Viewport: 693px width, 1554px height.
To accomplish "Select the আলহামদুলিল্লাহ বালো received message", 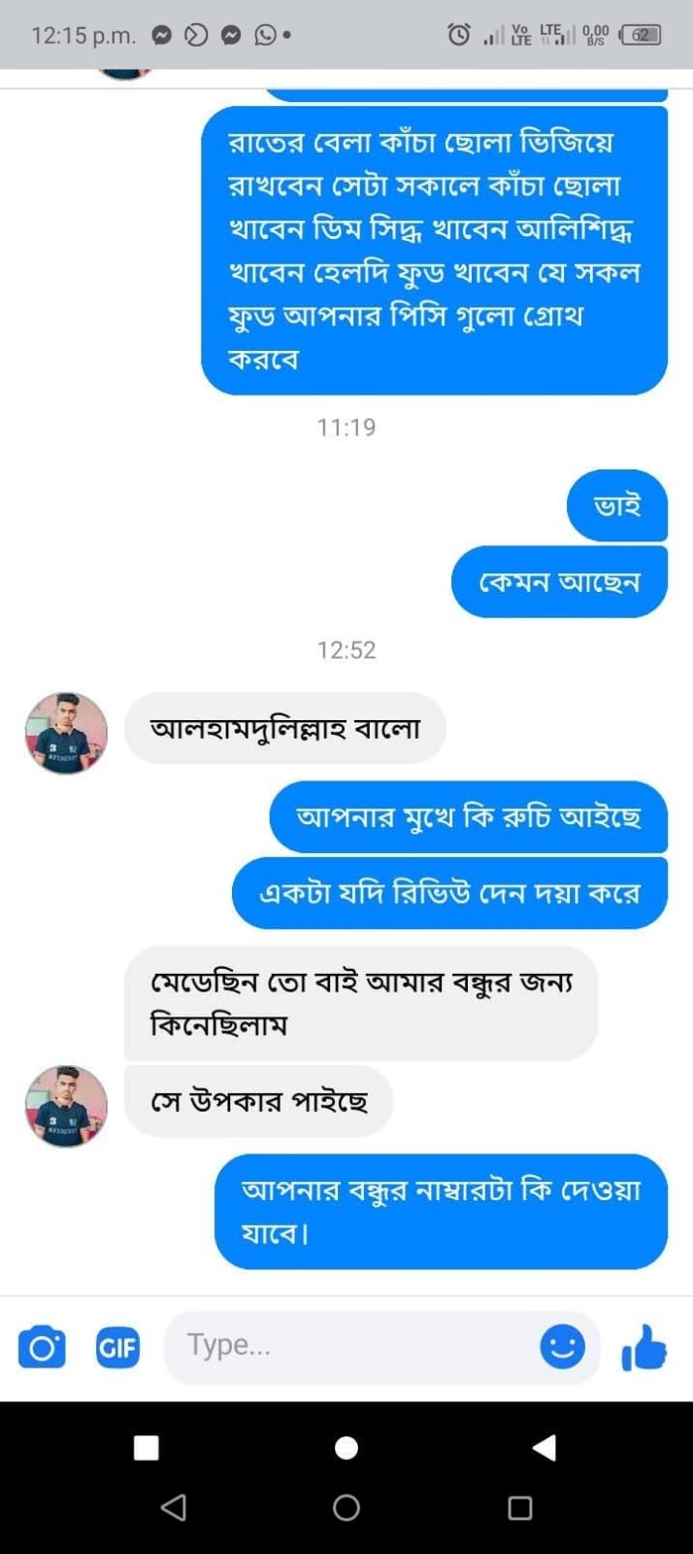I will coord(285,728).
